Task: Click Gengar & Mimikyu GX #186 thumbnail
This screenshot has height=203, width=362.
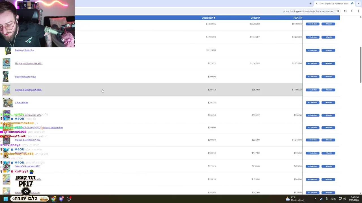Action: click(x=7, y=90)
